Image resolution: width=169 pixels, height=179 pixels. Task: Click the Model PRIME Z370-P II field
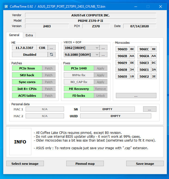(90, 21)
